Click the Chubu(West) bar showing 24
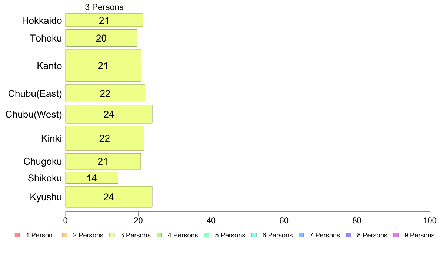Image resolution: width=440 pixels, height=273 pixels. point(109,114)
